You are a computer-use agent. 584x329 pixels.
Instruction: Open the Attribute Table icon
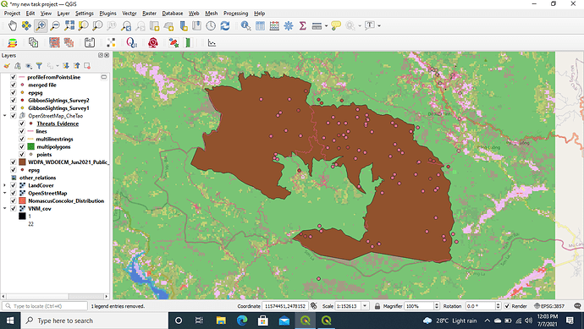(261, 25)
